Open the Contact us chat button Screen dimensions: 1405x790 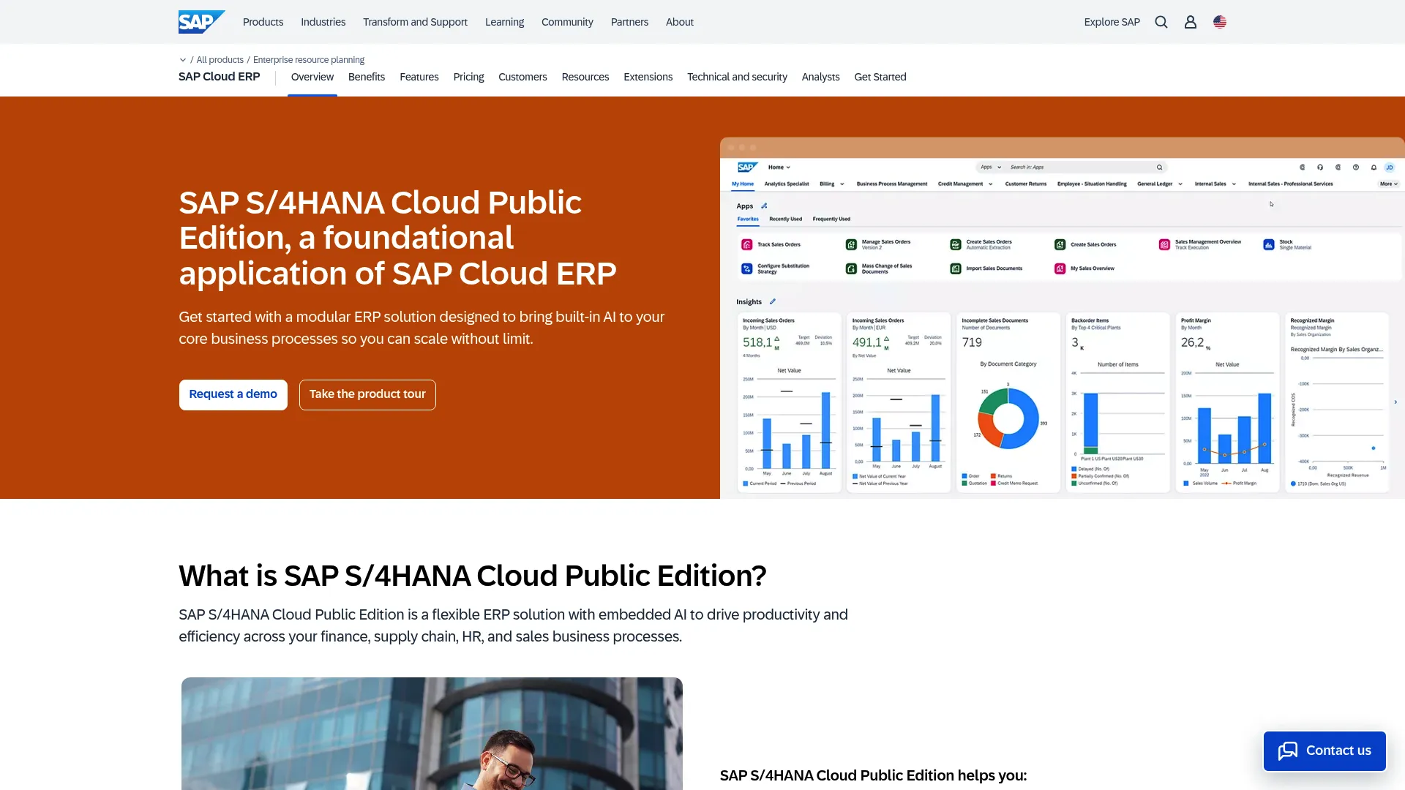1325,751
